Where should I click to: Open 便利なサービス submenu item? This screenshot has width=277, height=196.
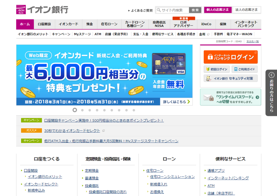click(163, 34)
